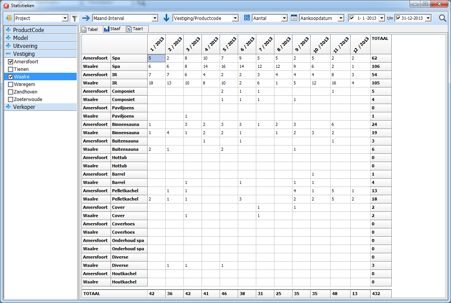Expand the Verkoper filter group

pyautogui.click(x=8, y=107)
